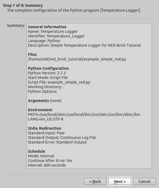Cancel the program upload wizard
Screen dimensions: 159x188
(x=144, y=181)
